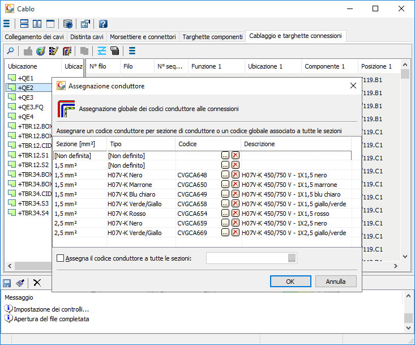Open the help question mark icon
415x345 pixels.
tap(103, 24)
